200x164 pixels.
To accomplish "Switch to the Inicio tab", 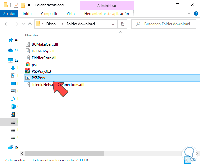I will pyautogui.click(x=27, y=14).
